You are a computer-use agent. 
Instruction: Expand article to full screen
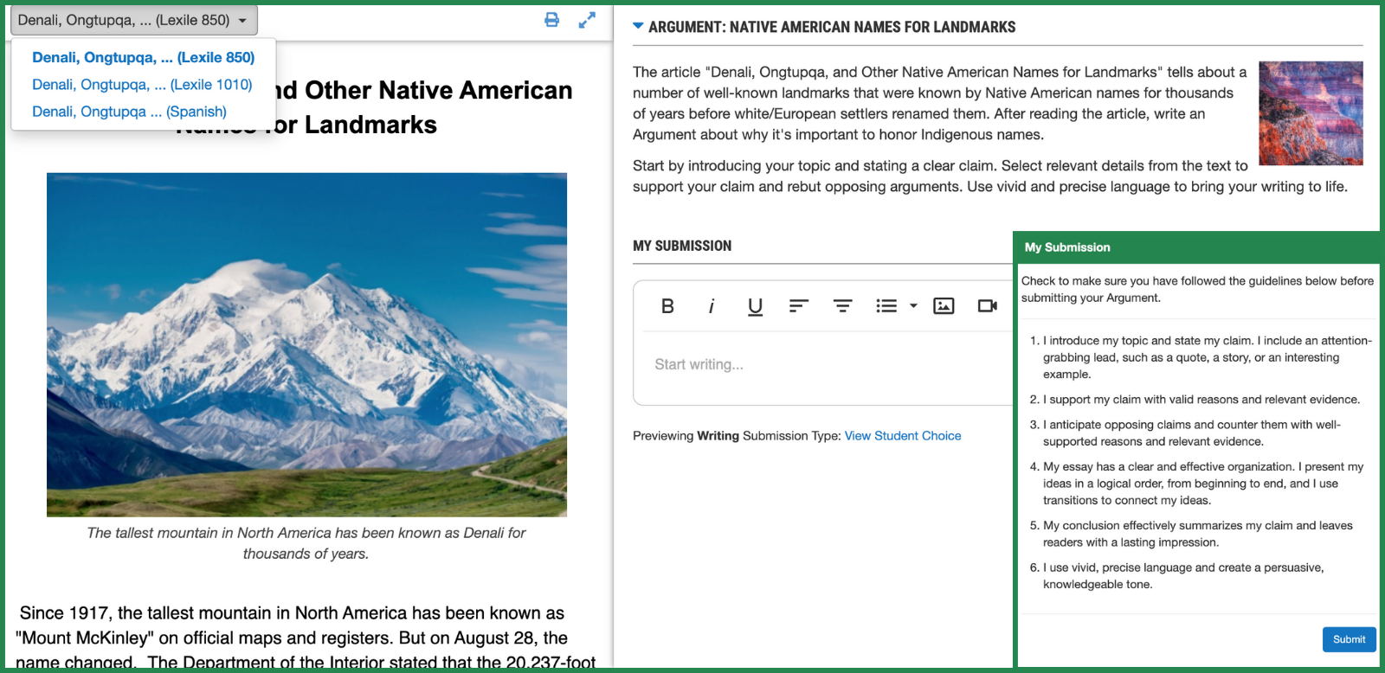pos(587,20)
